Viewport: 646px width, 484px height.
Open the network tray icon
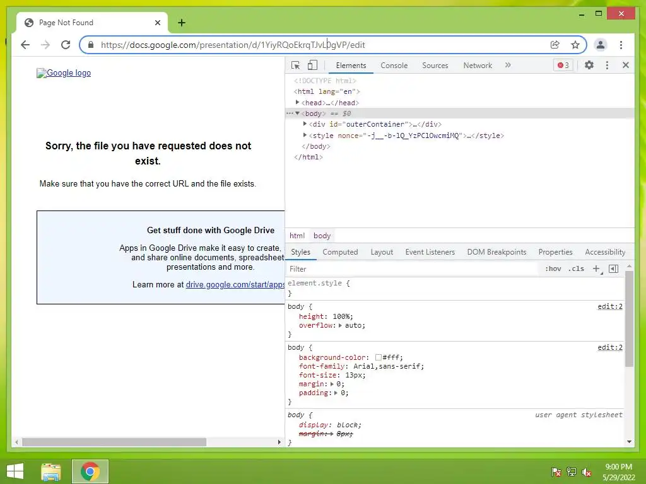(572, 472)
